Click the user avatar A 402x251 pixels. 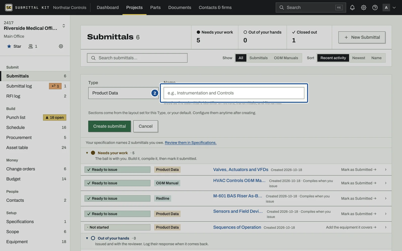386,8
